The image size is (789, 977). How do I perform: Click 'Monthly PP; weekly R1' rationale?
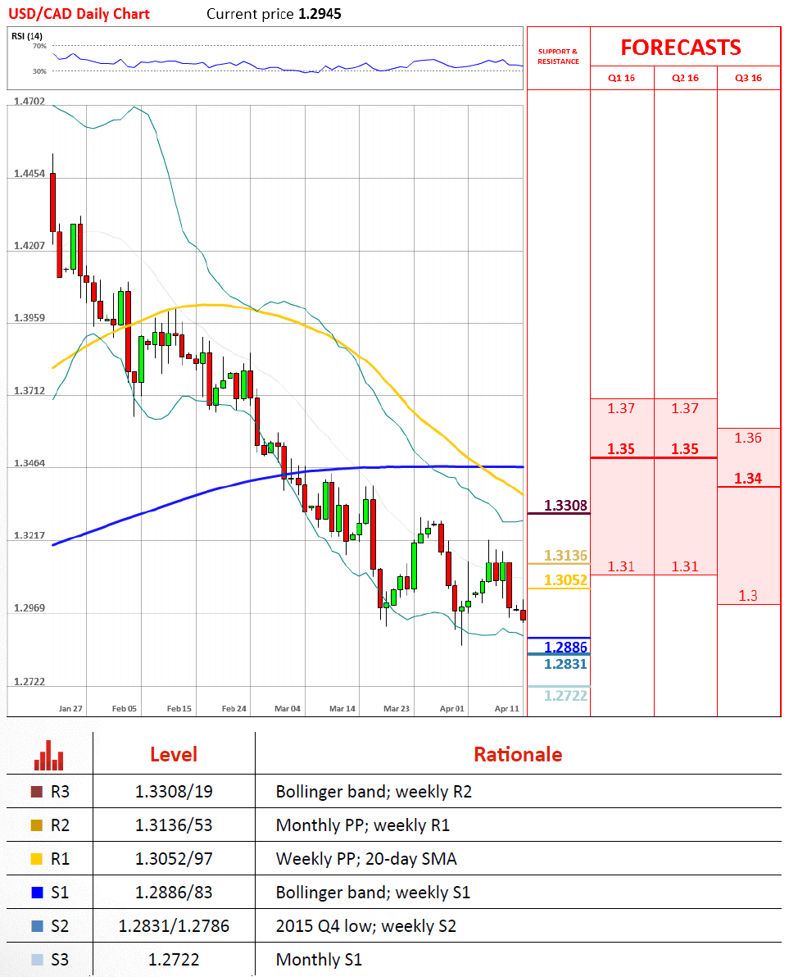point(362,825)
